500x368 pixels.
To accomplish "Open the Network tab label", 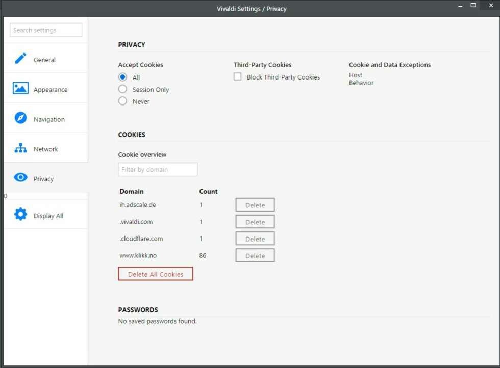I will [45, 149].
